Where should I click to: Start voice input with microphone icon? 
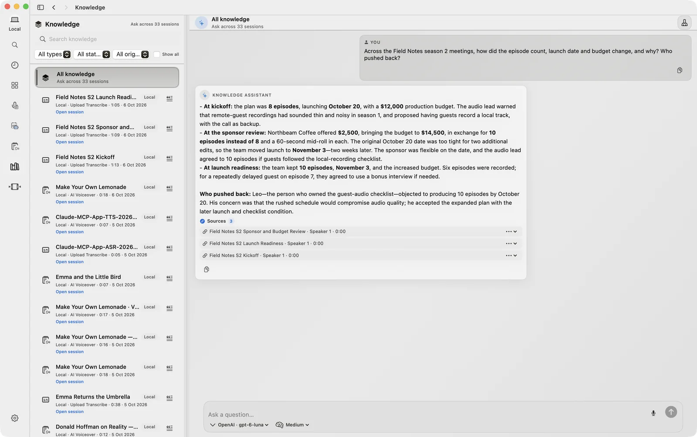pos(653,413)
